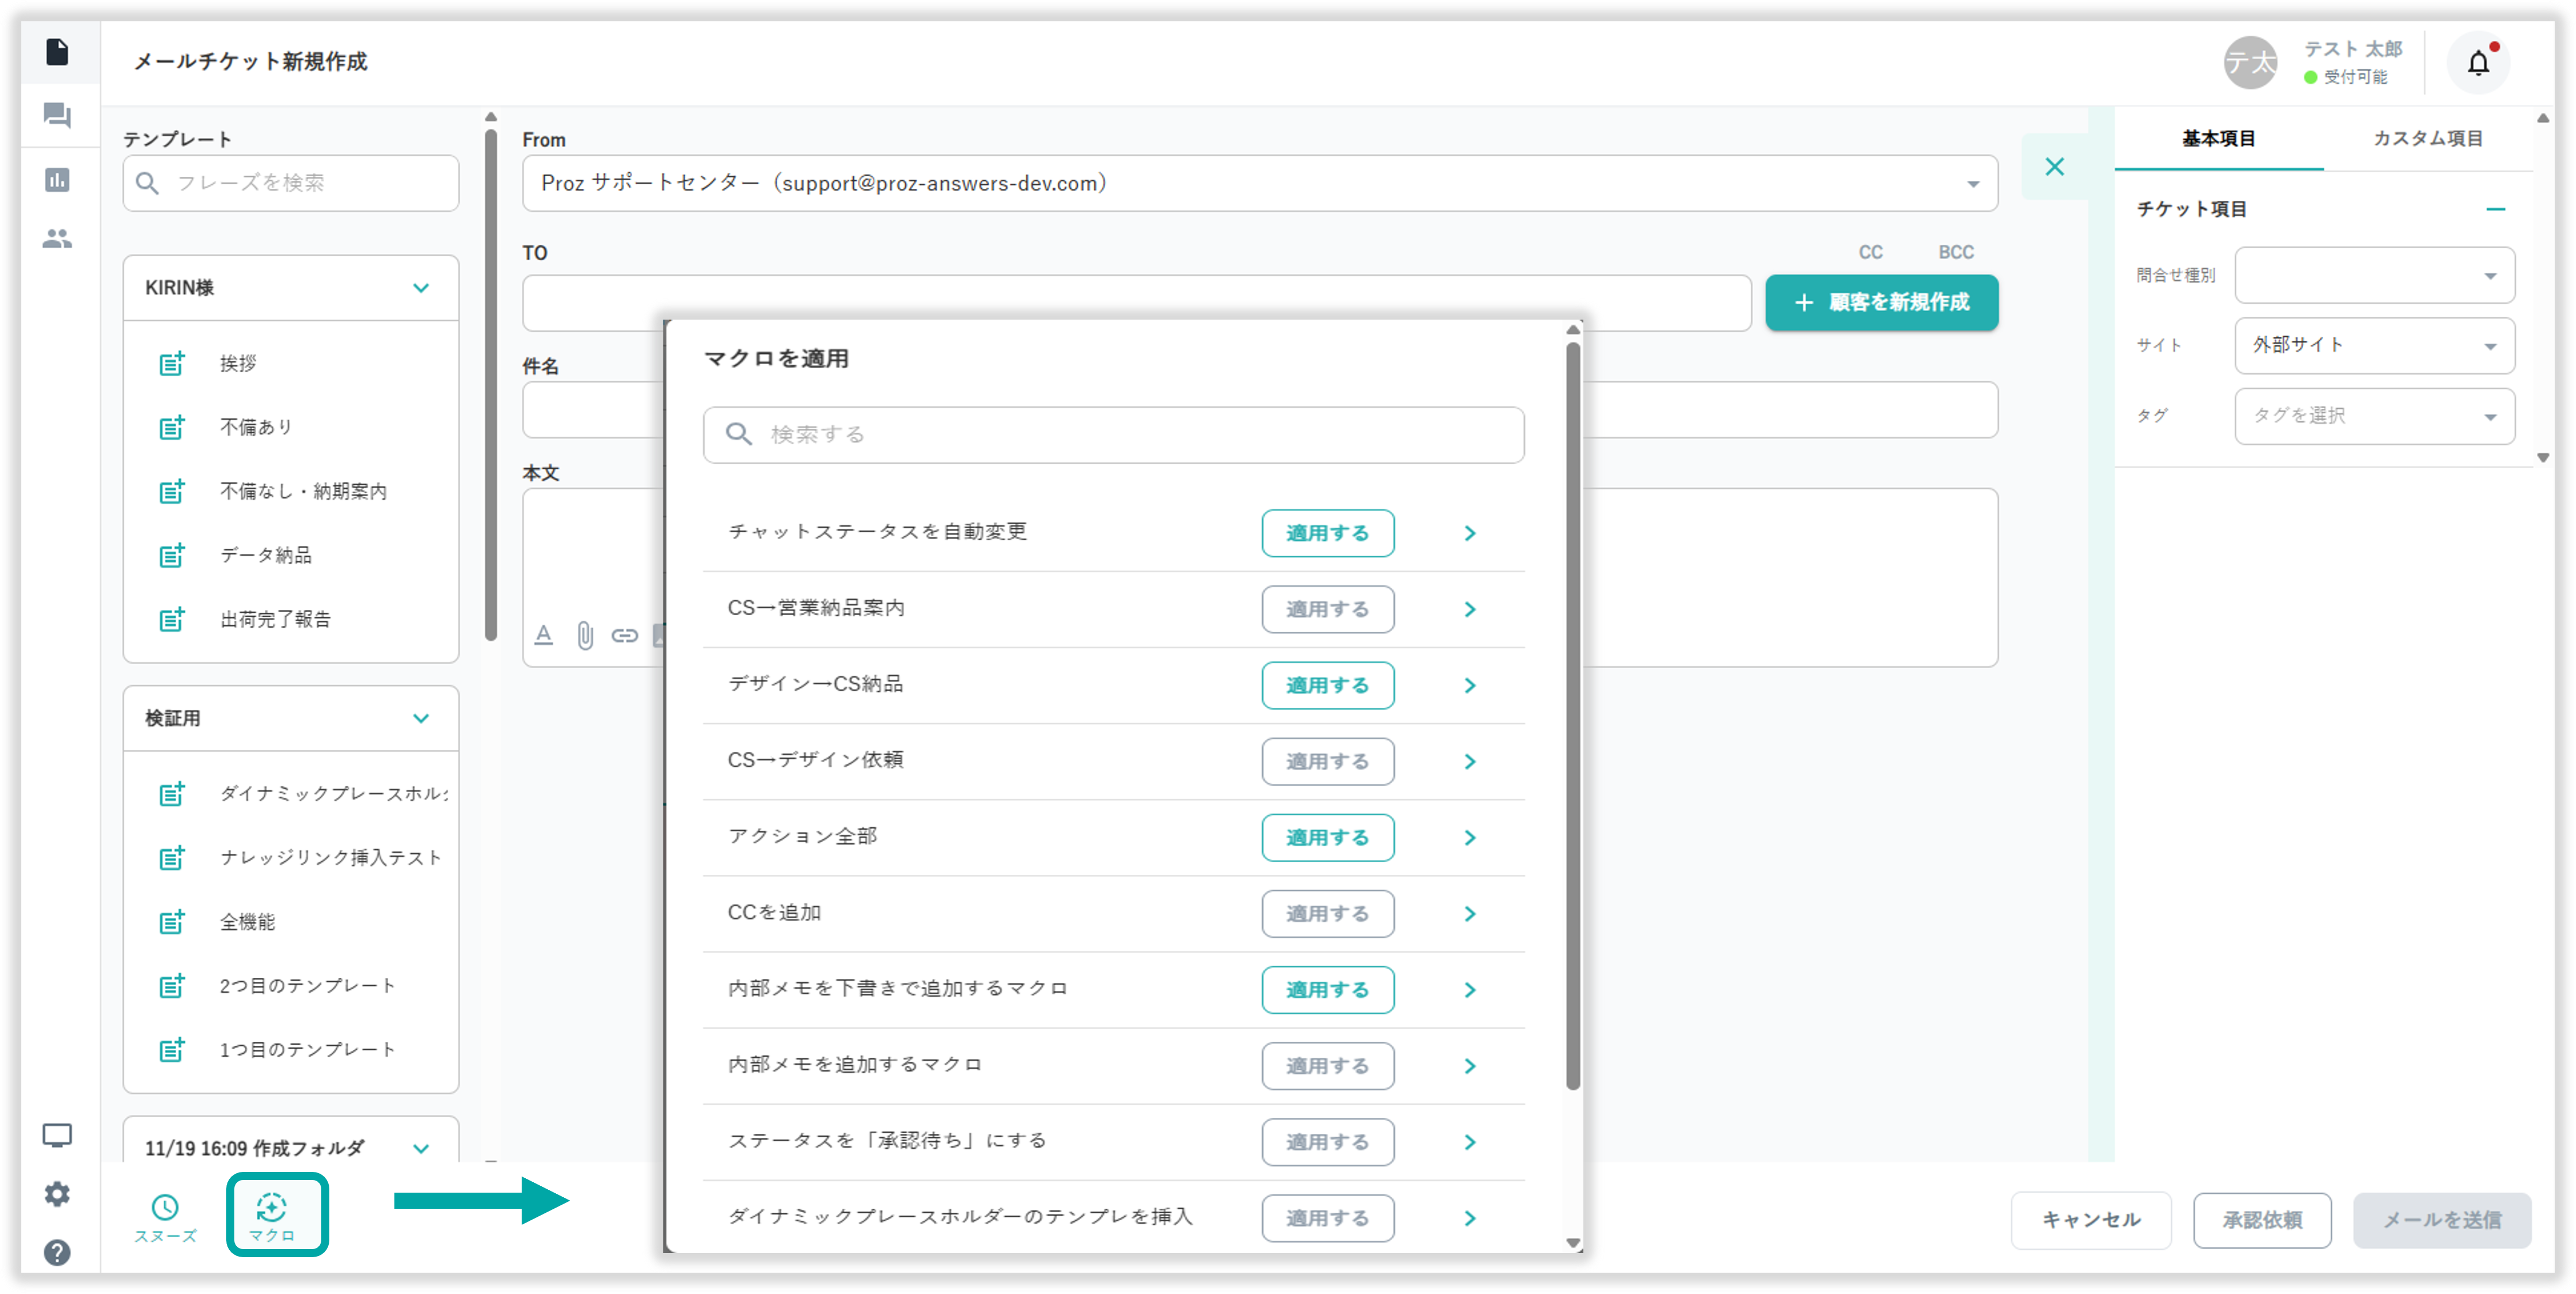Insert the 挨拶 template
2576x1294 pixels.
pyautogui.click(x=239, y=363)
